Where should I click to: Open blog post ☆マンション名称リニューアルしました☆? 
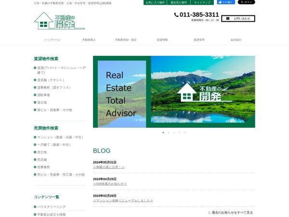[x=123, y=201]
